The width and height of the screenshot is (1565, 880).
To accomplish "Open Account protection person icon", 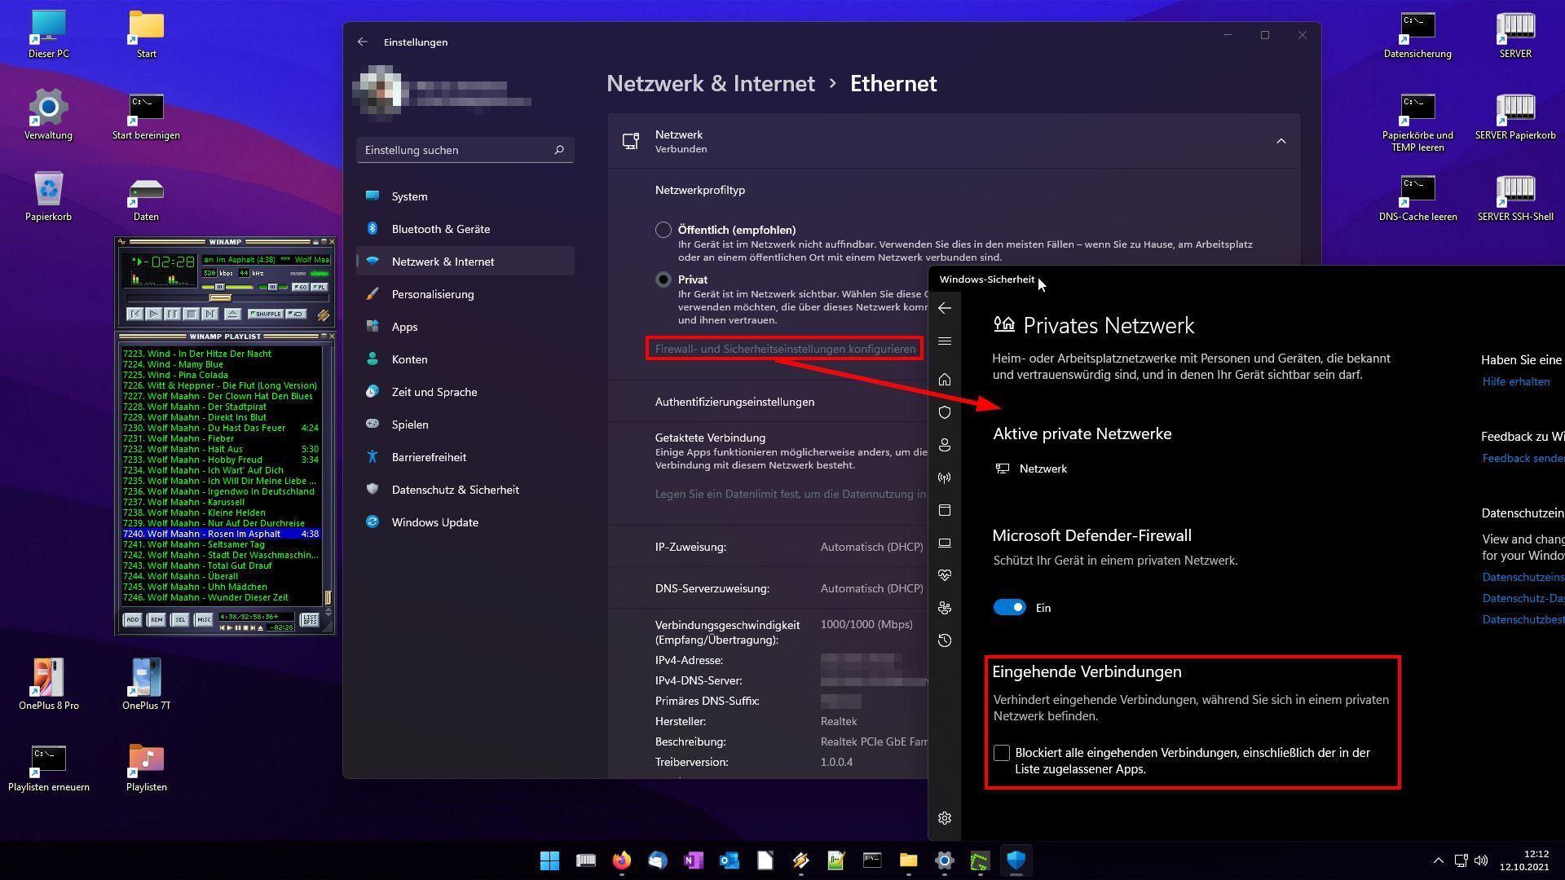I will coord(945,445).
